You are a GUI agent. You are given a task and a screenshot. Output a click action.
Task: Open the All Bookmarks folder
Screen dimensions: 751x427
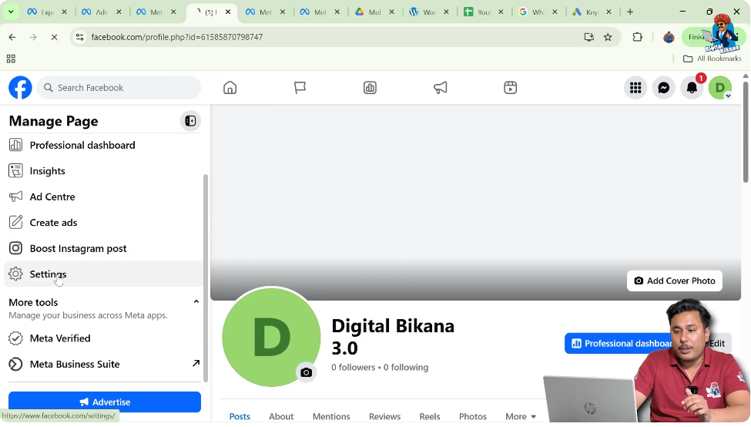coord(712,59)
